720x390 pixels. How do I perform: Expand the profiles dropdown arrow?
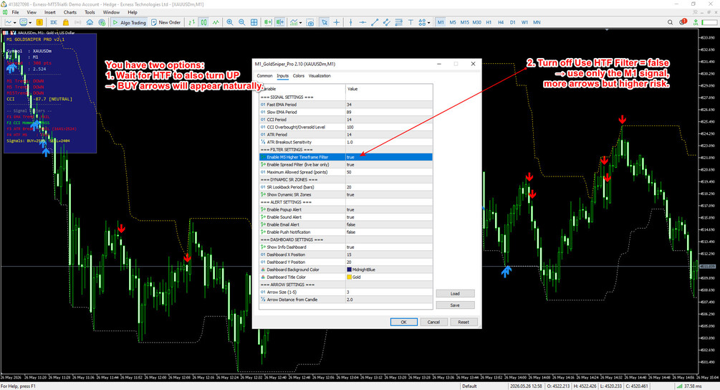[x=30, y=22]
